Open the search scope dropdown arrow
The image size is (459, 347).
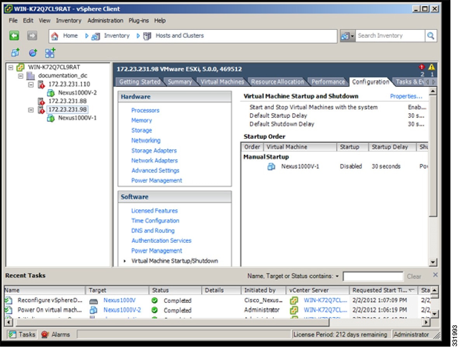point(352,36)
